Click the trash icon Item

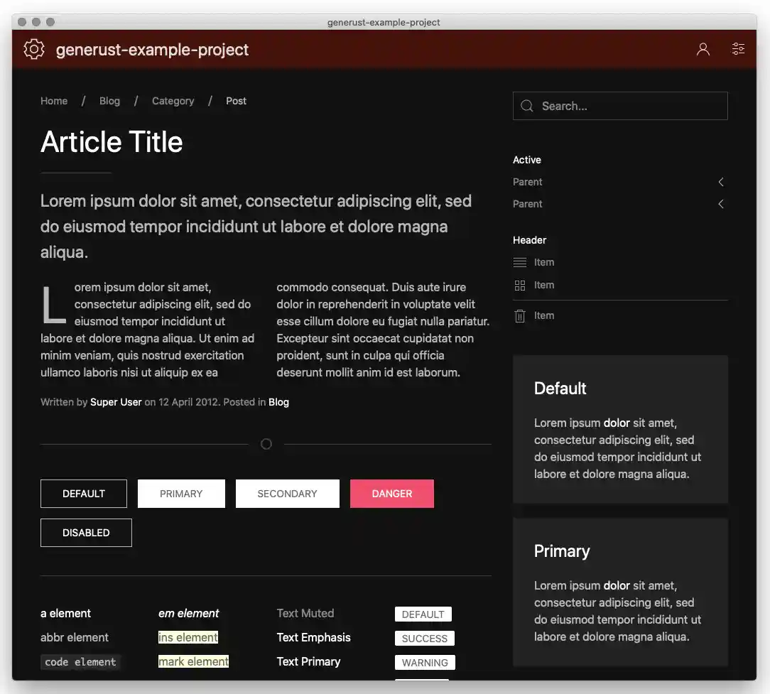click(x=520, y=316)
